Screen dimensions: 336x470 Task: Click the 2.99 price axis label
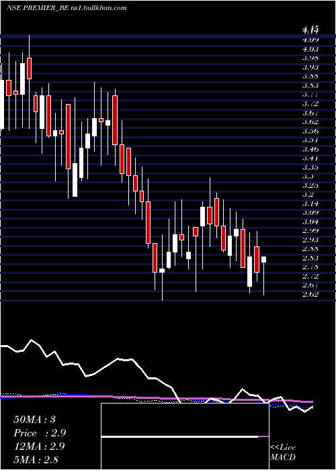[x=310, y=230]
